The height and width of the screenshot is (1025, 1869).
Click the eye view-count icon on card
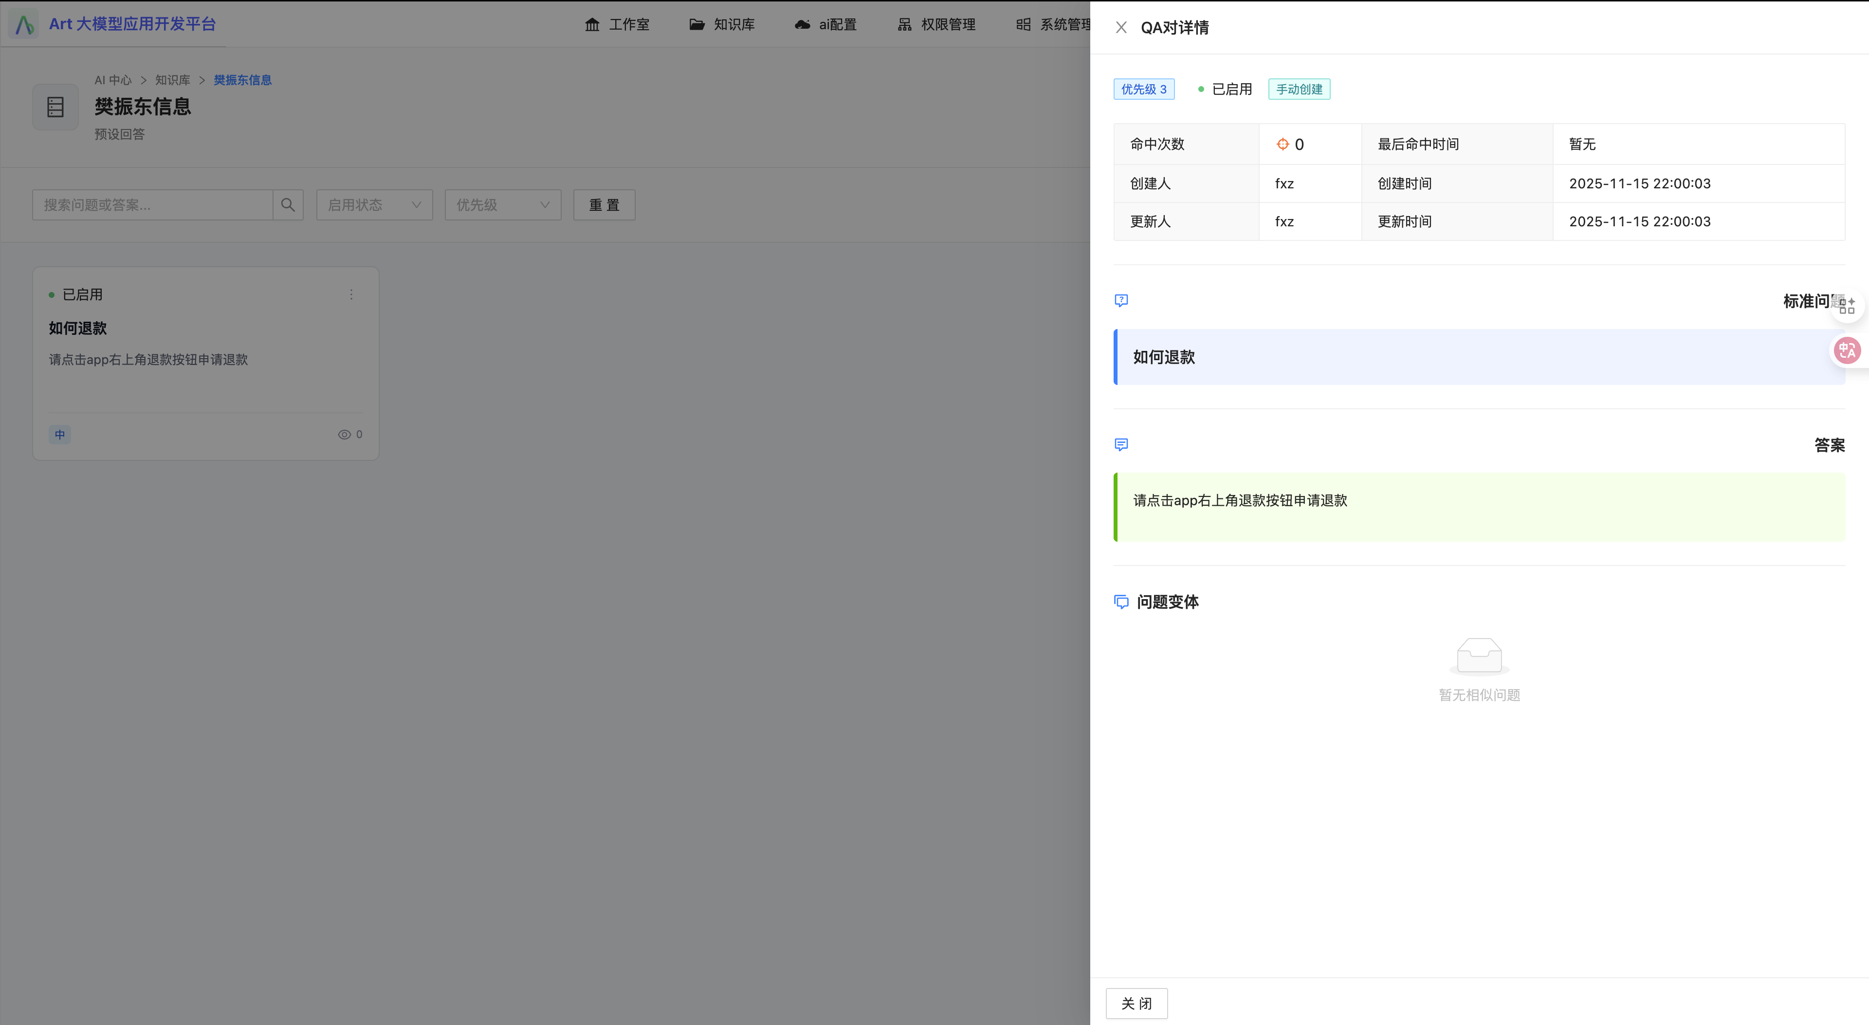[x=344, y=435]
